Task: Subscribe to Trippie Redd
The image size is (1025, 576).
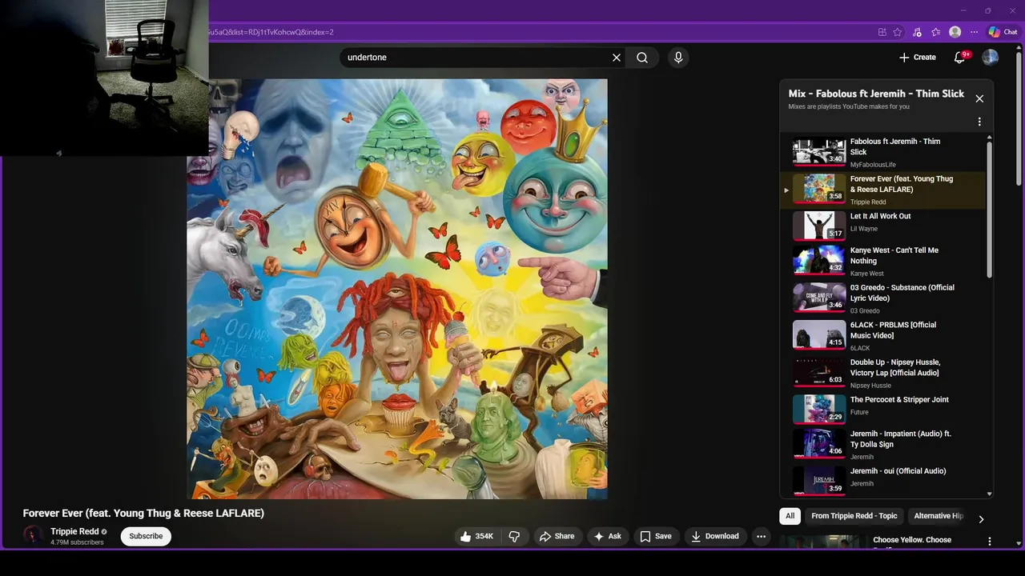Action: click(x=146, y=536)
